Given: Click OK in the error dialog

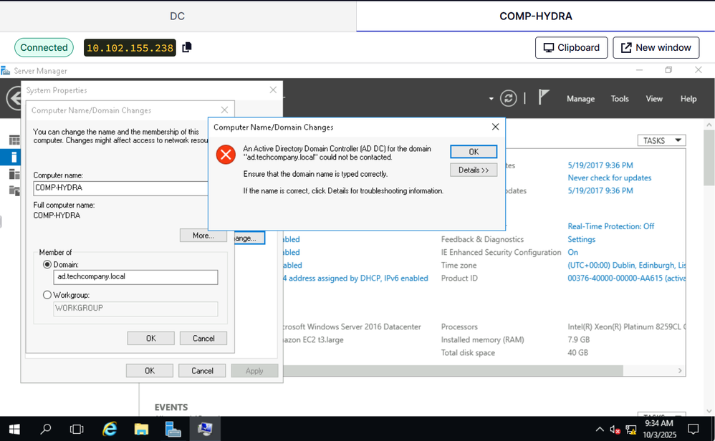Looking at the screenshot, I should (474, 152).
